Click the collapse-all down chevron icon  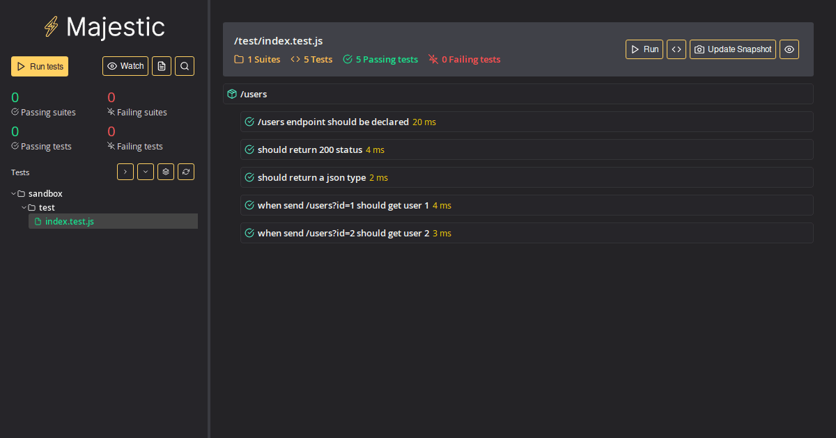145,171
